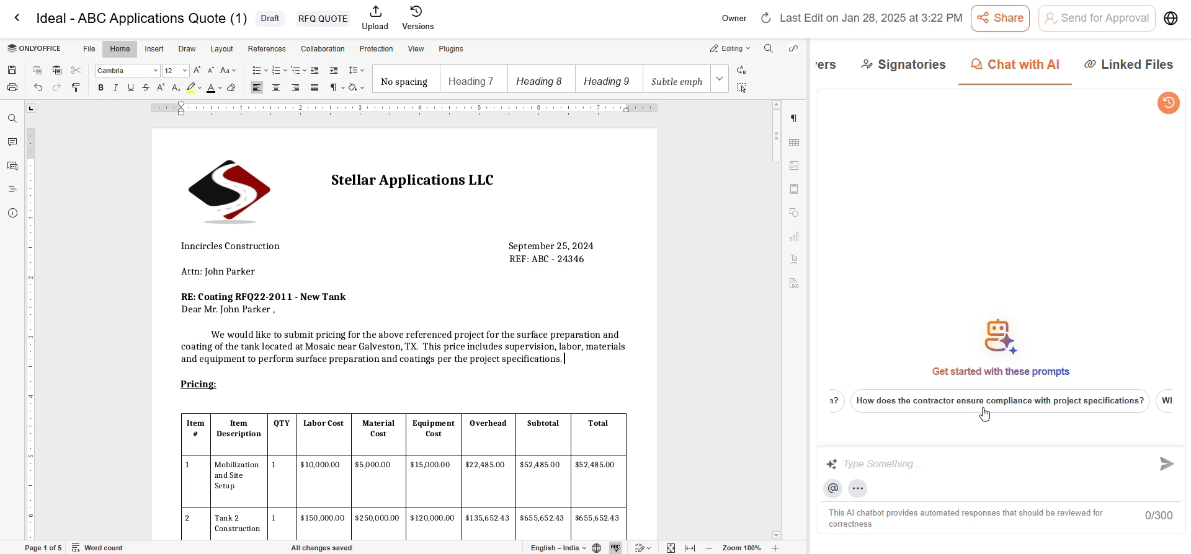Click the @ mention icon in the chat
1191x554 pixels.
[833, 489]
